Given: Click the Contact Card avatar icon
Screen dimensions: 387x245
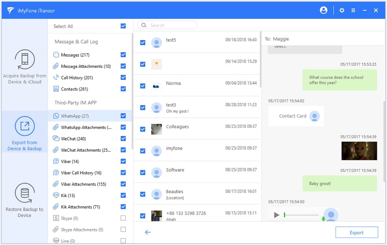Looking at the screenshot, I should click(314, 116).
